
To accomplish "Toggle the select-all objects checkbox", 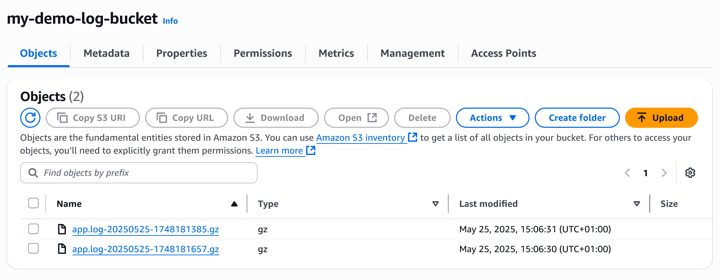I will point(33,203).
